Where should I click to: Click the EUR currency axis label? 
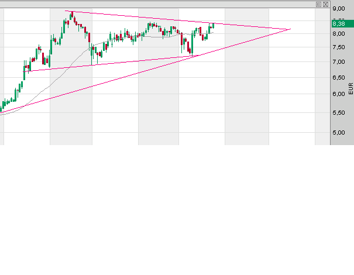[350, 88]
